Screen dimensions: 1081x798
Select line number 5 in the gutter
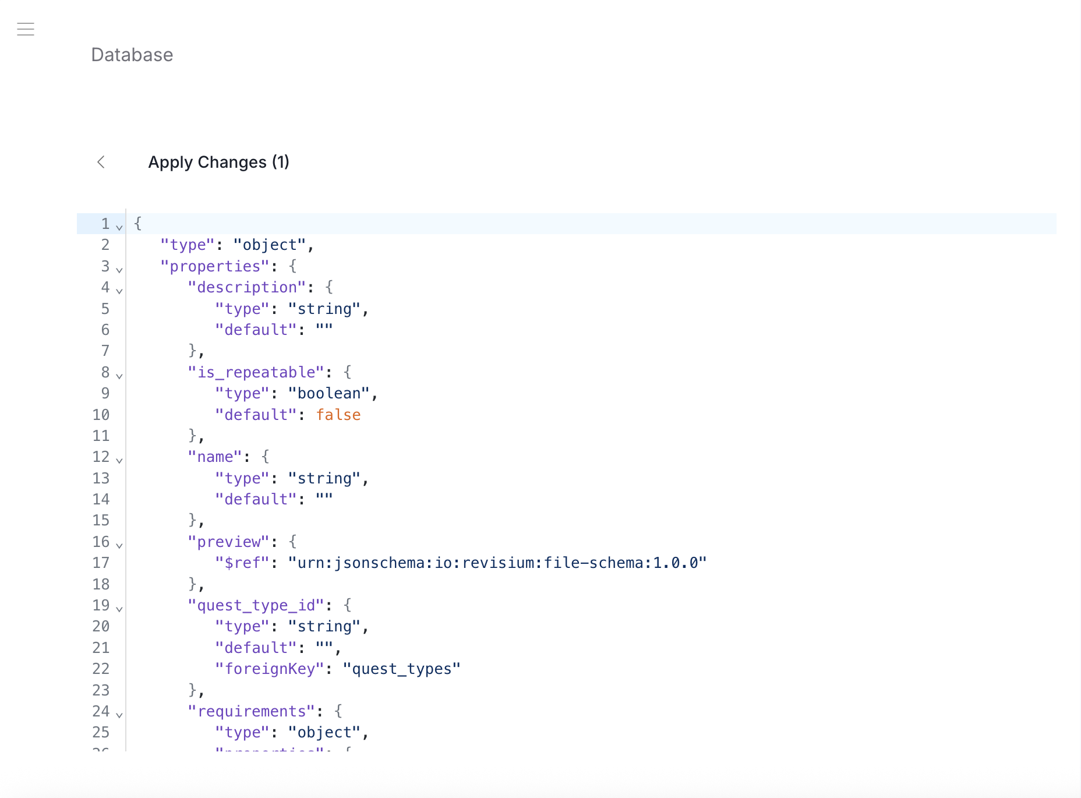pyautogui.click(x=105, y=309)
